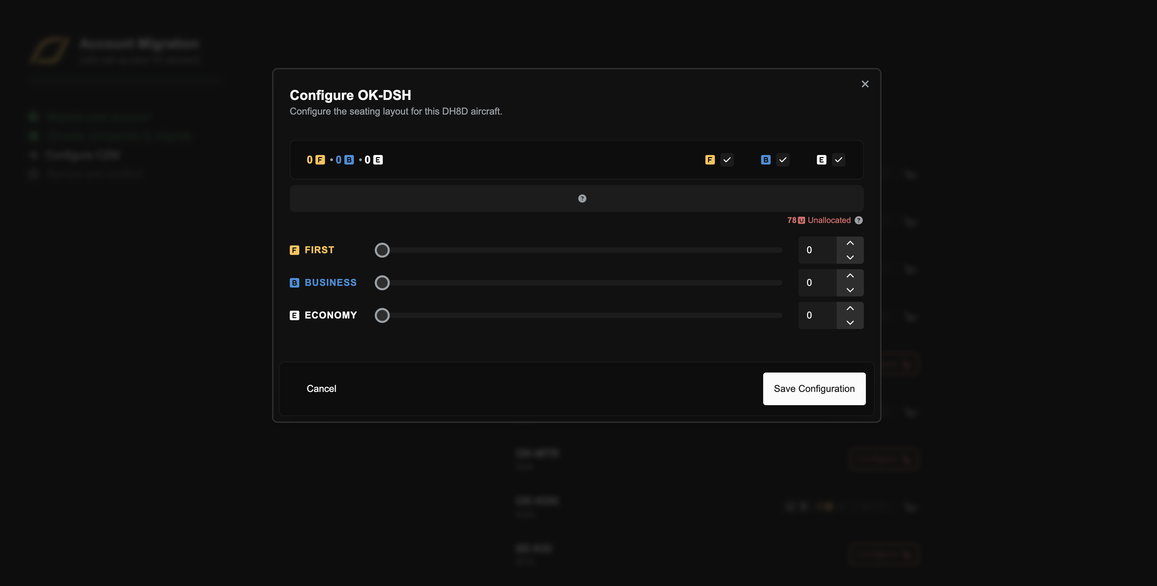Click the help icon in the seat map area
The image size is (1157, 586).
tap(582, 198)
